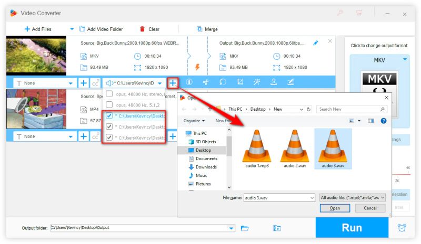Select Documents in navigation tree
This screenshot has width=421, height=244.
coord(203,158)
